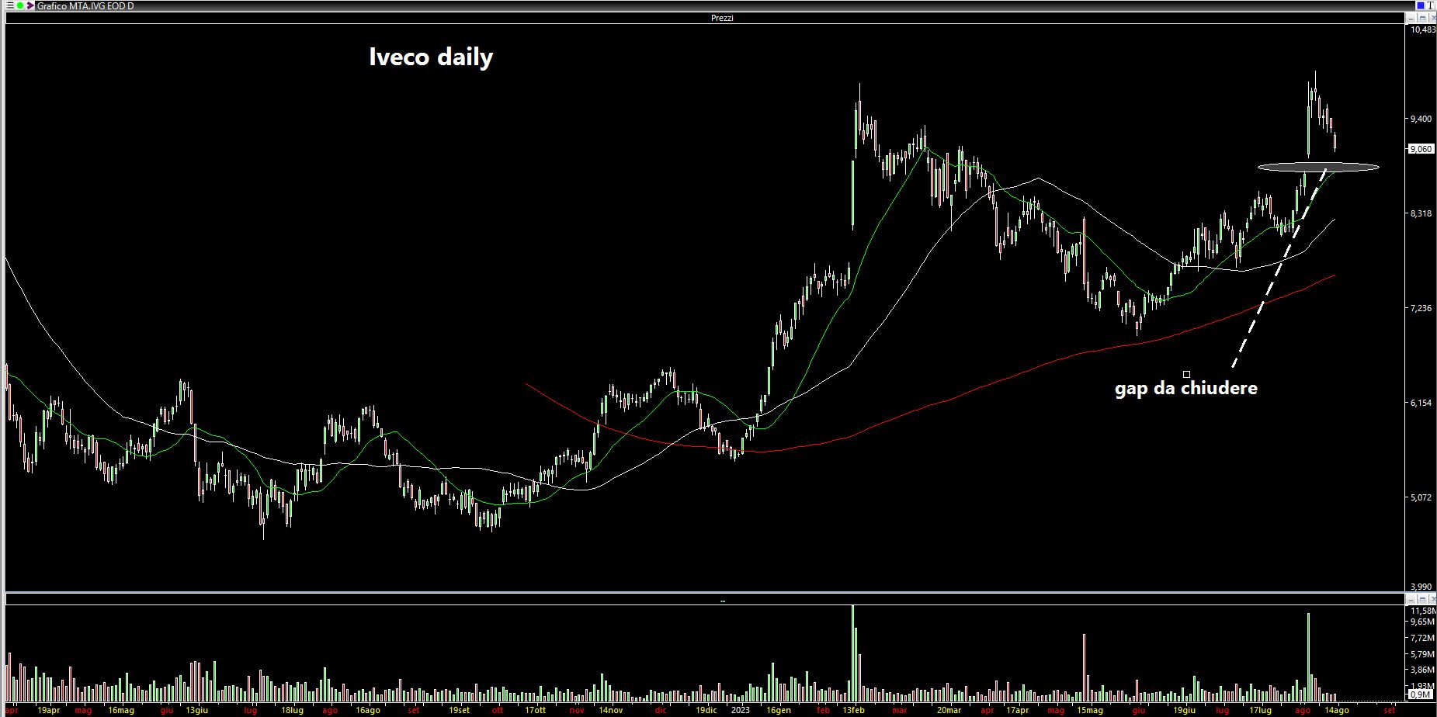Click the purple arrow icon in title bar
Screen dimensions: 1437x717
coord(30,5)
